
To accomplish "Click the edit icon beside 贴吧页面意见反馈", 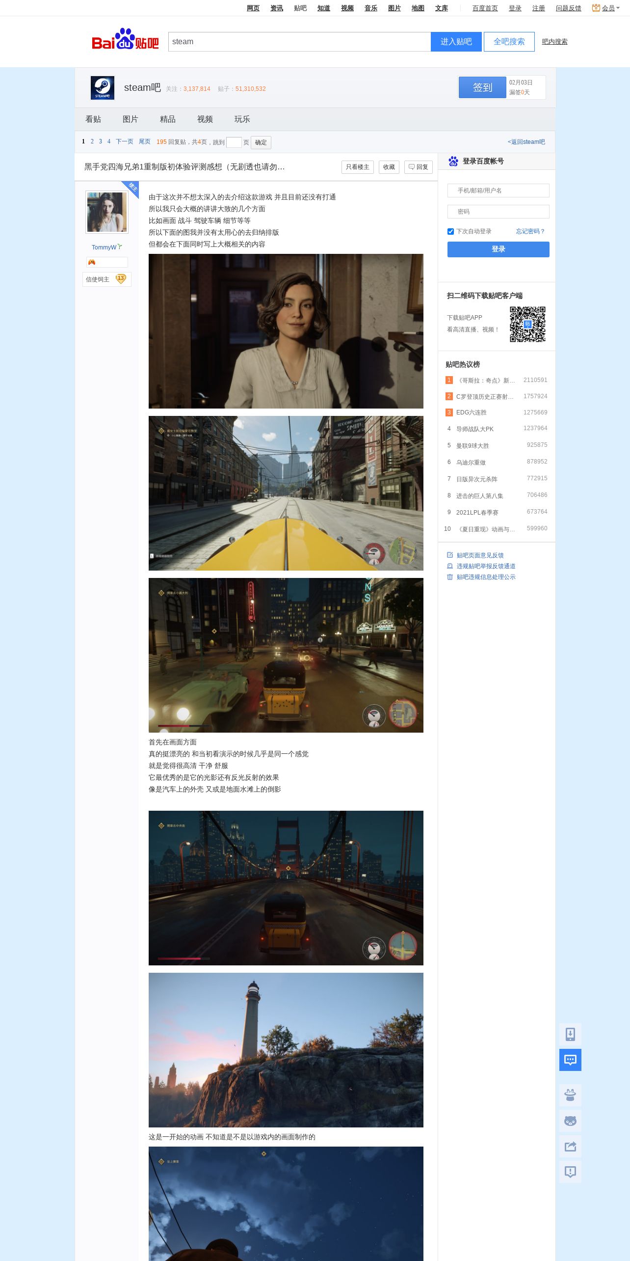I will (x=450, y=555).
